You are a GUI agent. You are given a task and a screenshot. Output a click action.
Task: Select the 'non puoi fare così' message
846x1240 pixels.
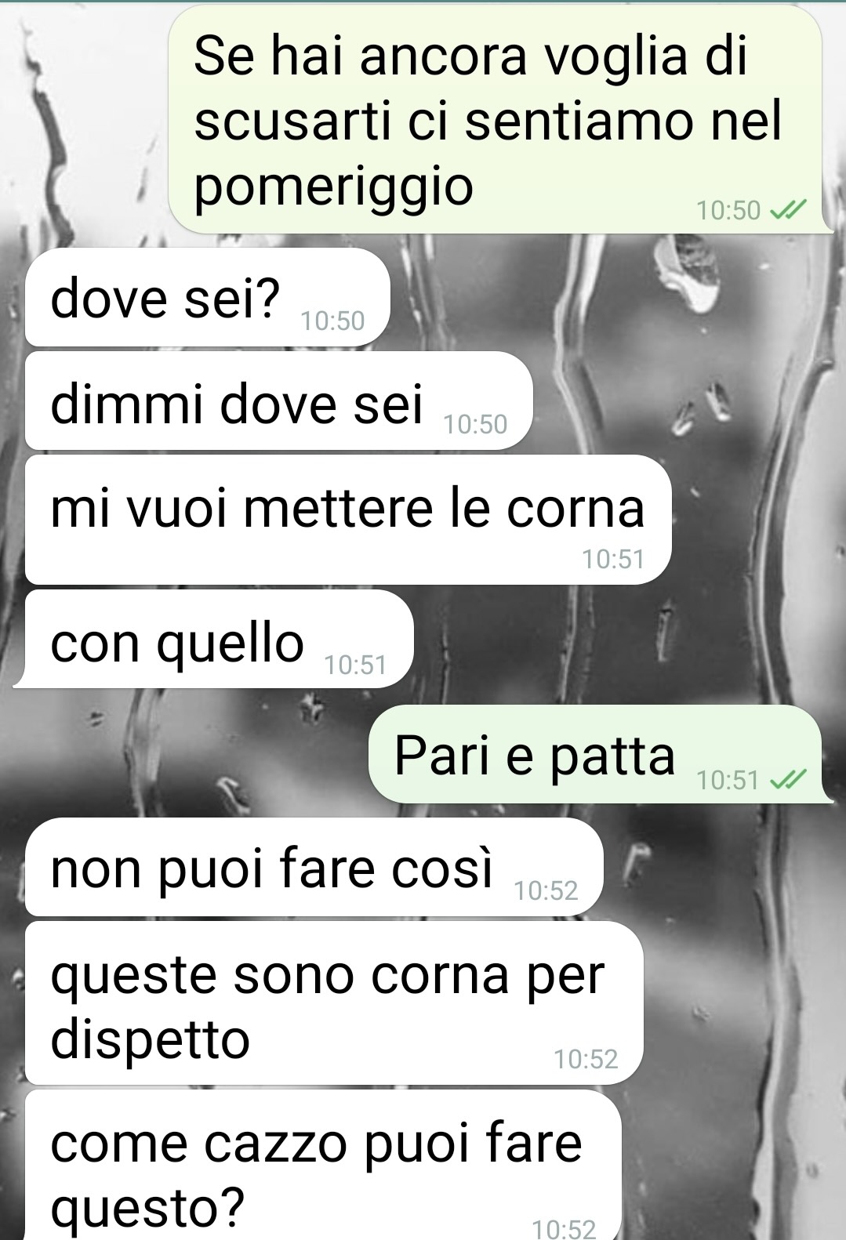click(x=314, y=867)
